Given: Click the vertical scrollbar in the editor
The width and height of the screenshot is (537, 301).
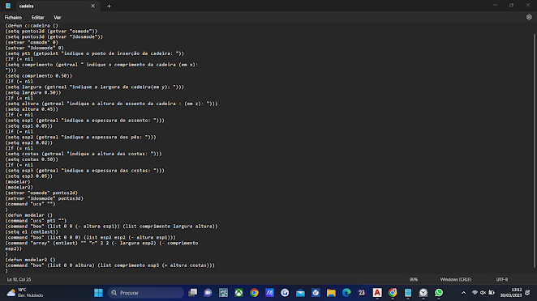Looking at the screenshot, I should pyautogui.click(x=534, y=150).
